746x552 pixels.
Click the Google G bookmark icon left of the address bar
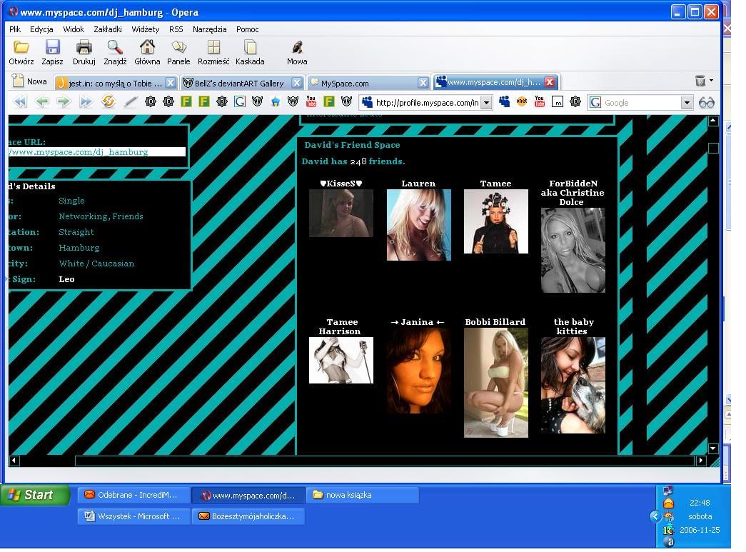pos(240,101)
